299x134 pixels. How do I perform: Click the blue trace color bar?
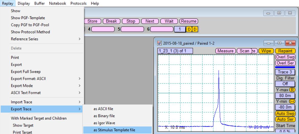click(285, 67)
